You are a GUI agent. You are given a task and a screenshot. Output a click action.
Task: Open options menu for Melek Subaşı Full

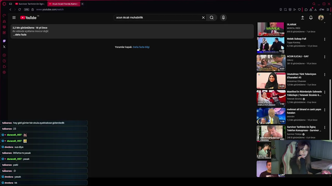coord(324,39)
